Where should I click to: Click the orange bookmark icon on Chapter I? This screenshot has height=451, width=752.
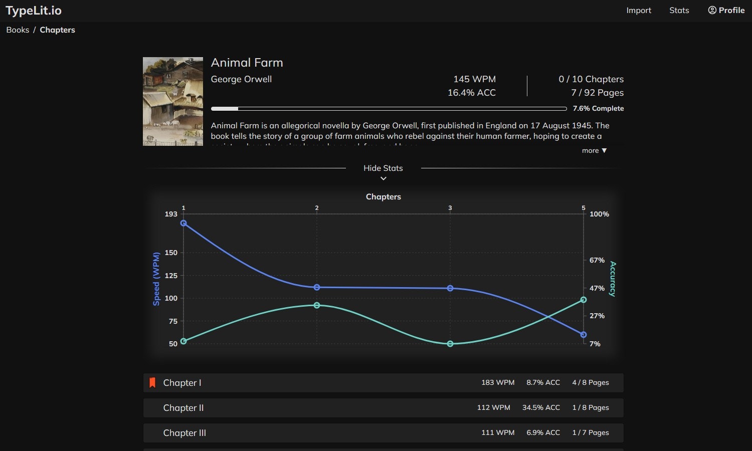point(152,383)
